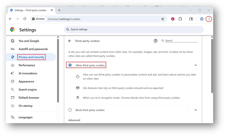Click the address bar URL chrome://settings/cookies

(64, 19)
